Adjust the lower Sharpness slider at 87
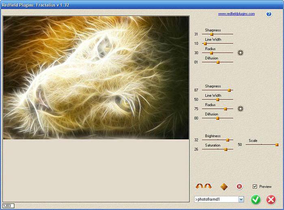Screen dimensions: 284x210 229,90
